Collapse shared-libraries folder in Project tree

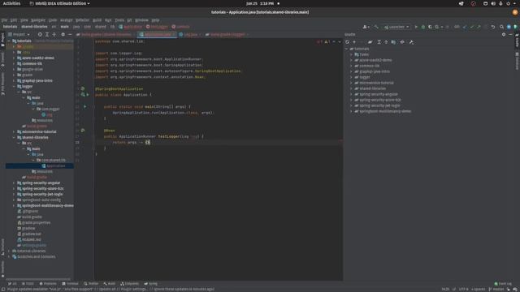[14, 137]
